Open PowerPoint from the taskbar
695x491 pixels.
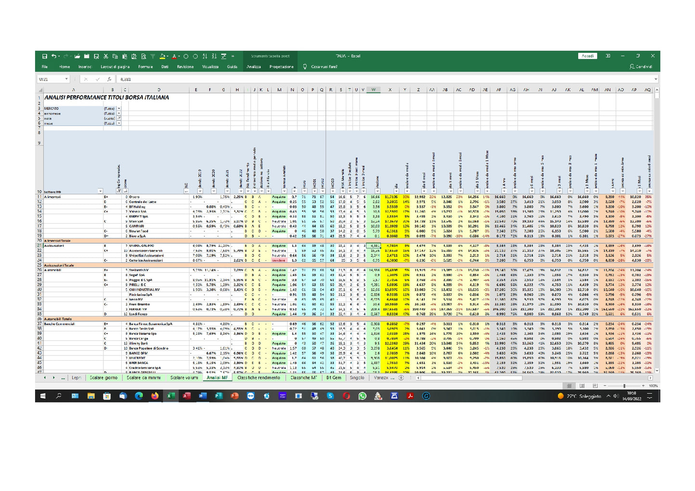point(234,396)
